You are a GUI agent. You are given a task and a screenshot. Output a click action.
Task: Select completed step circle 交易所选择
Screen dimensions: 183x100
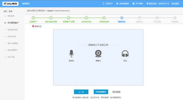104,18
